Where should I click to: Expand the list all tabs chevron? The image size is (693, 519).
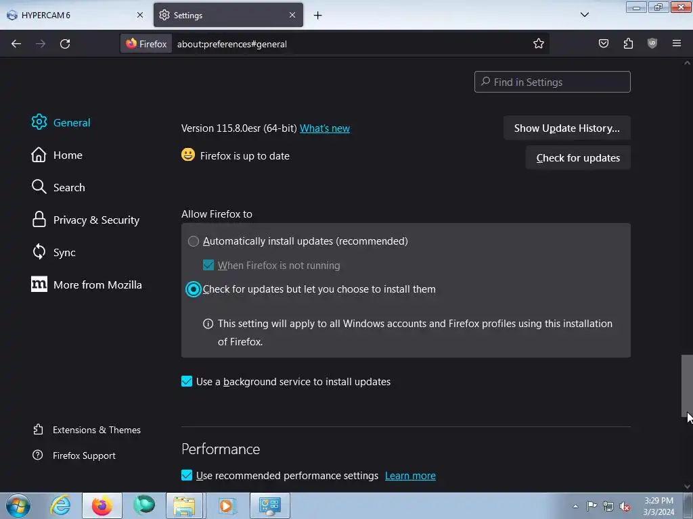point(584,15)
